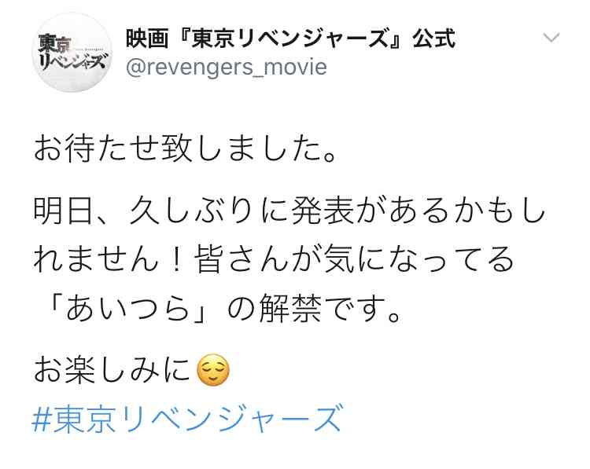The height and width of the screenshot is (469, 590).
Task: Open the @revengers_movie handle
Action: point(226,67)
